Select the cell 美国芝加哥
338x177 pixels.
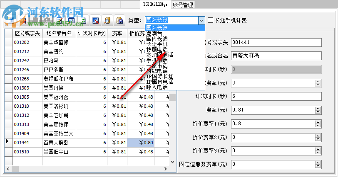tap(59, 115)
